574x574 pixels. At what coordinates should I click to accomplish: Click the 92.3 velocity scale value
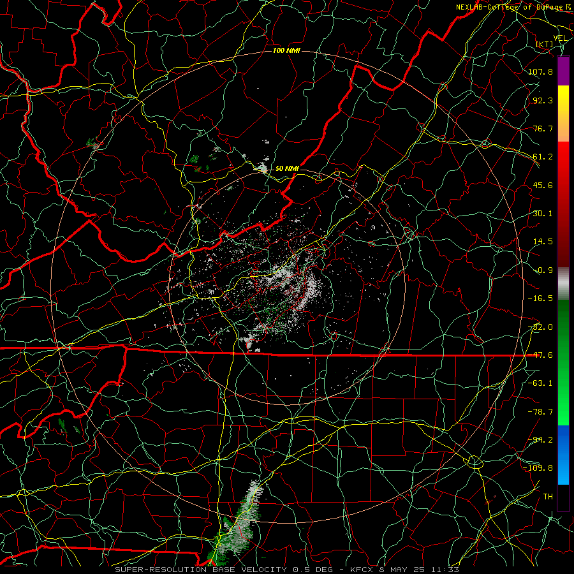tap(543, 100)
